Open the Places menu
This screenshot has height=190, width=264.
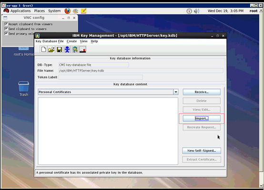[40, 11]
